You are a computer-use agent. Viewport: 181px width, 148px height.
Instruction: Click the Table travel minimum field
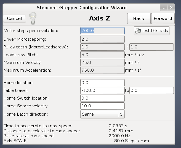tap(102, 90)
